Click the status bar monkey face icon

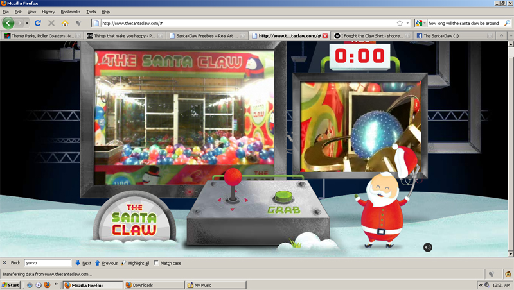tap(508, 274)
